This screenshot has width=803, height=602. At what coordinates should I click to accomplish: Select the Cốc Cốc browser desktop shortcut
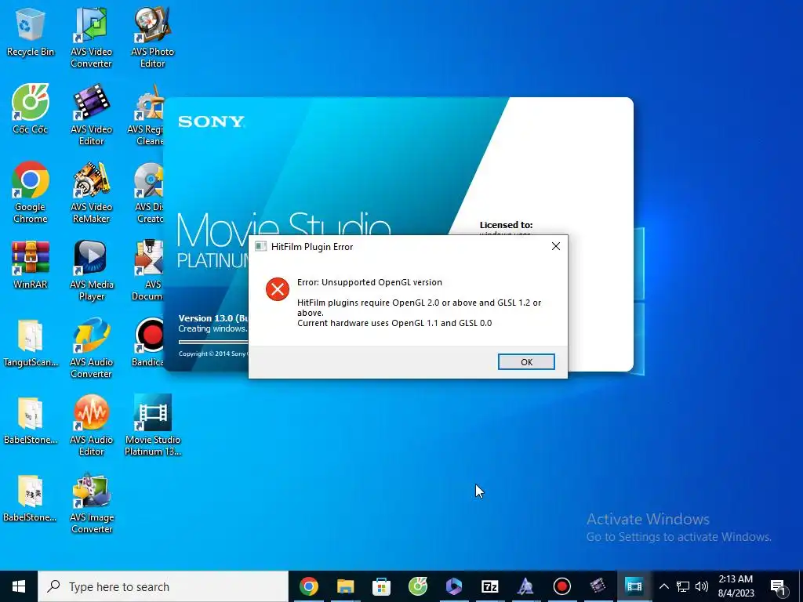click(x=31, y=109)
